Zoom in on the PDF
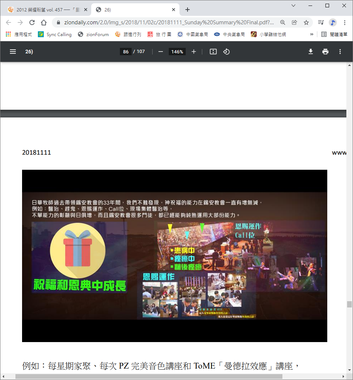 [x=193, y=52]
